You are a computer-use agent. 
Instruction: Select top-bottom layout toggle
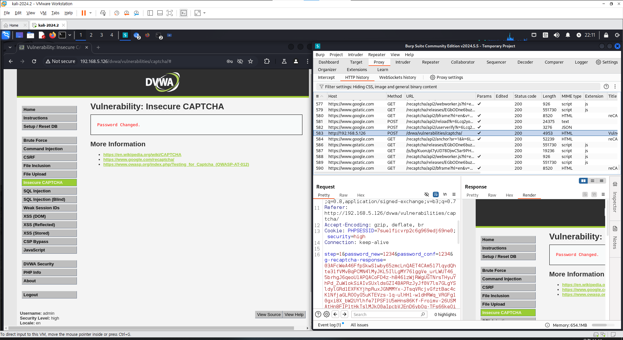(x=592, y=181)
